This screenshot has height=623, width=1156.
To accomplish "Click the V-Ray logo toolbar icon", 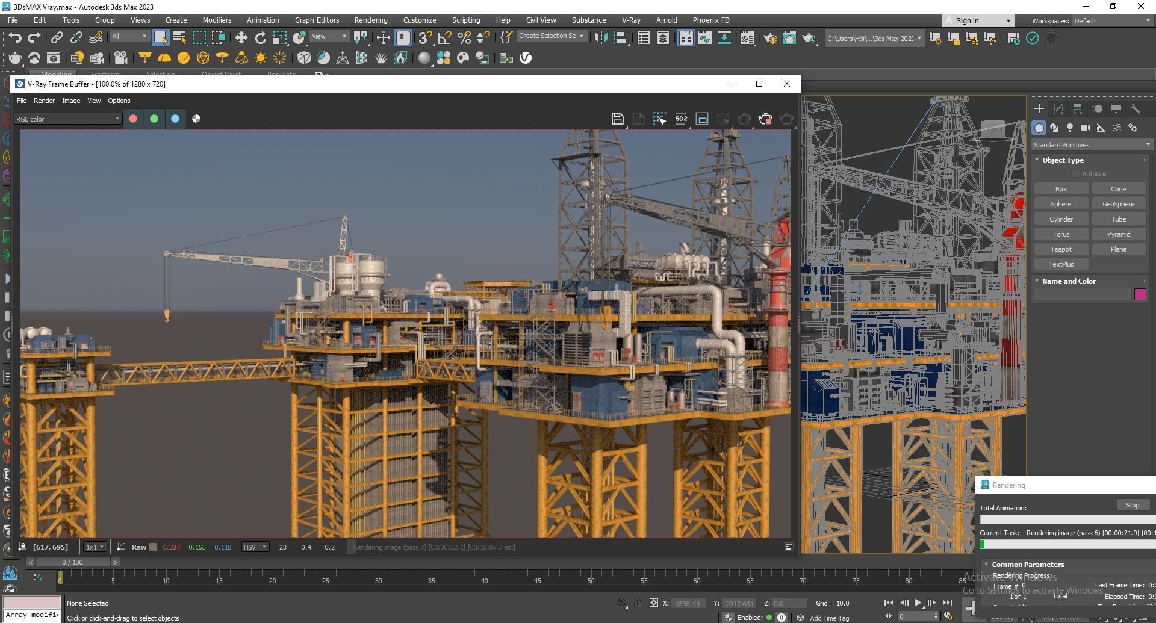I will tap(526, 58).
